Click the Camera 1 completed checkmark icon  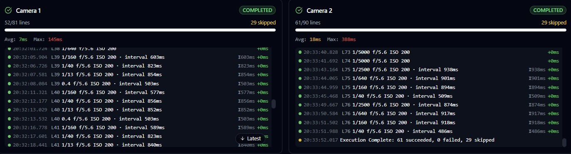coord(8,10)
